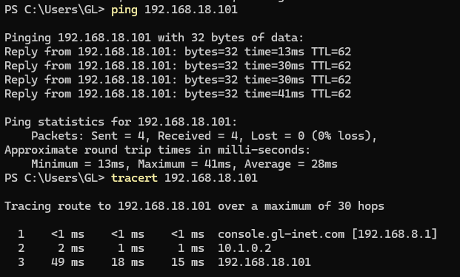Click the second PS C:\Users\GL> prompt
This screenshot has width=460, height=277.
(x=55, y=178)
